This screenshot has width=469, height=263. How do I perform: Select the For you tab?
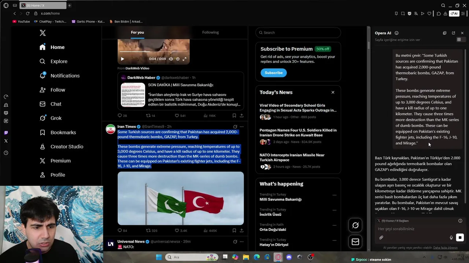click(137, 32)
